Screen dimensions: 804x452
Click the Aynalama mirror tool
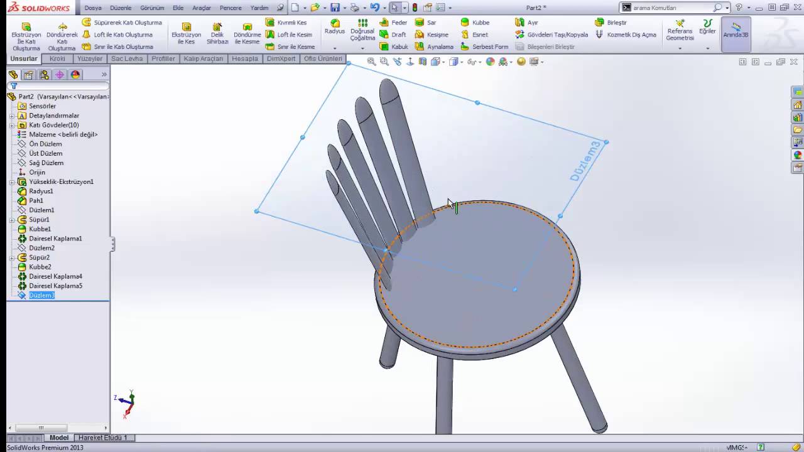(434, 46)
